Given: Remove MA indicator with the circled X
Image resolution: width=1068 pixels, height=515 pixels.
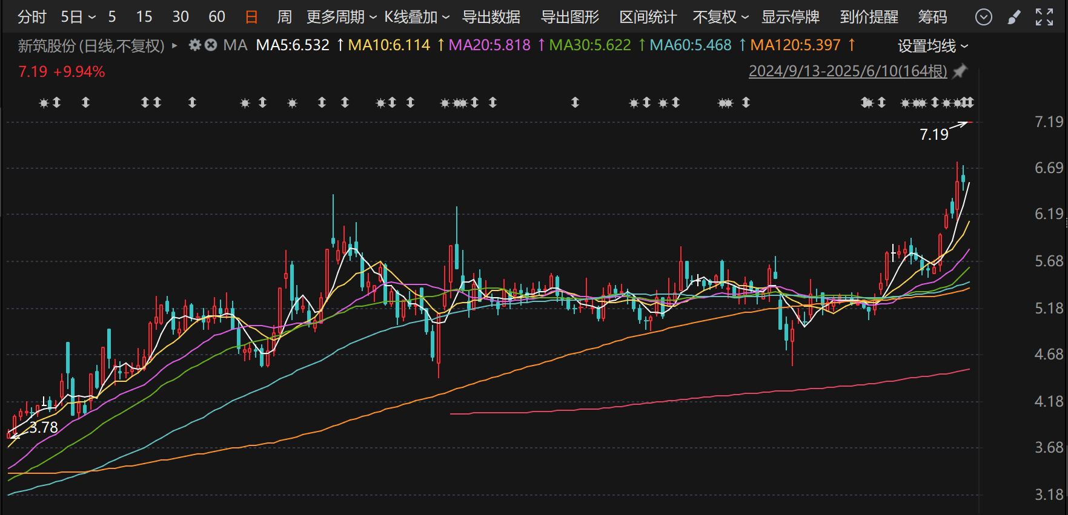Looking at the screenshot, I should click(210, 45).
